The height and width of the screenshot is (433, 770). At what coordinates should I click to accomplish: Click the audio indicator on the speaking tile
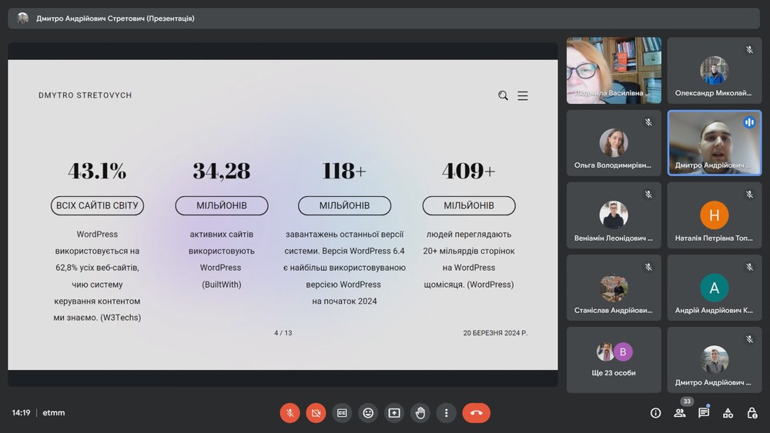click(749, 122)
